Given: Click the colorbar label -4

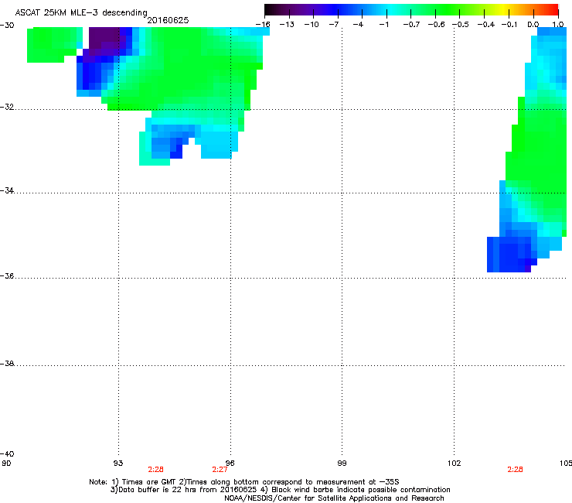Looking at the screenshot, I should coord(358,25).
